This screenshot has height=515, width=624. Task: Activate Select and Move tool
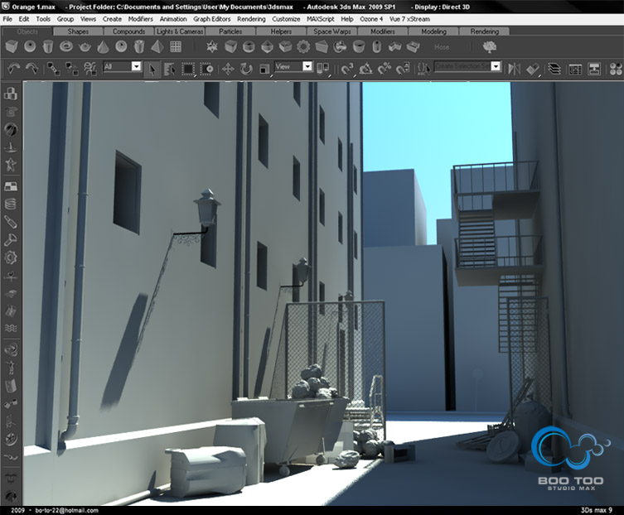tap(228, 69)
